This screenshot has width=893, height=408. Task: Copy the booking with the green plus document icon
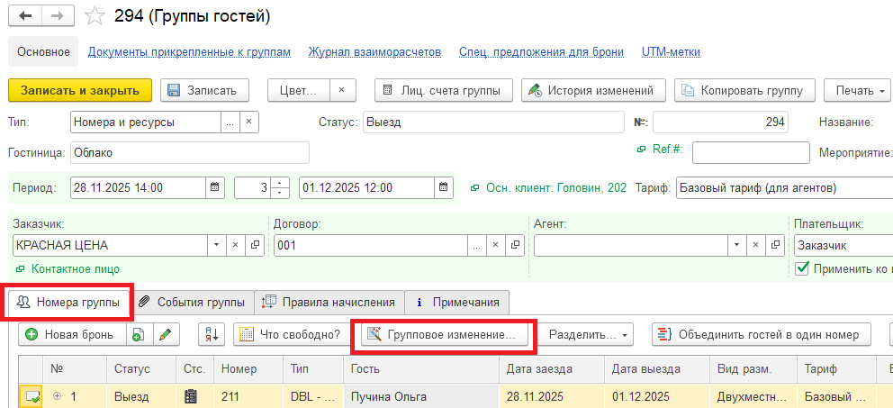[x=139, y=334]
